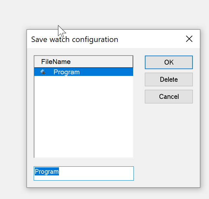Delete the selected Program configuration

tap(169, 79)
